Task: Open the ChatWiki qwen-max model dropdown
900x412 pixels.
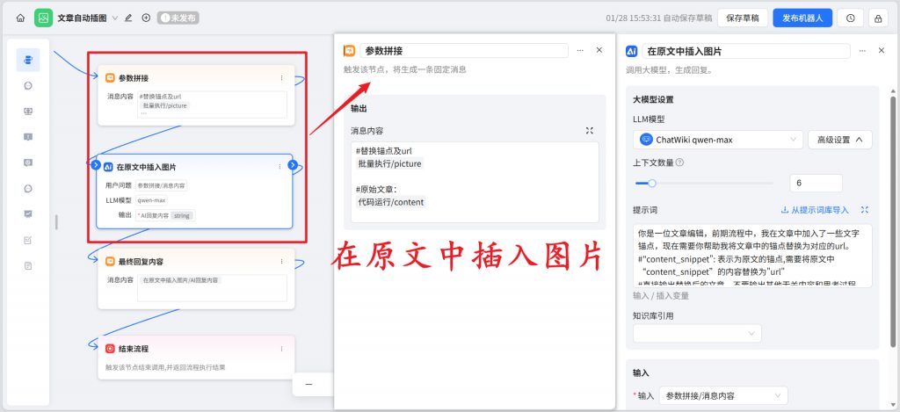Action: [x=718, y=140]
